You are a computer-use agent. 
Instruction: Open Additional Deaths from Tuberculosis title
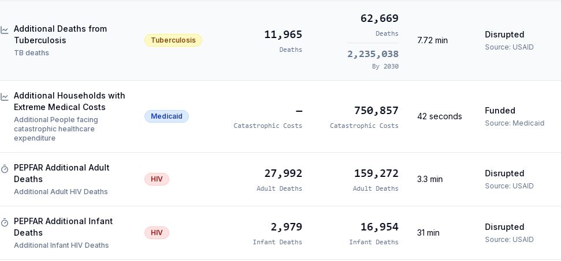pyautogui.click(x=61, y=35)
